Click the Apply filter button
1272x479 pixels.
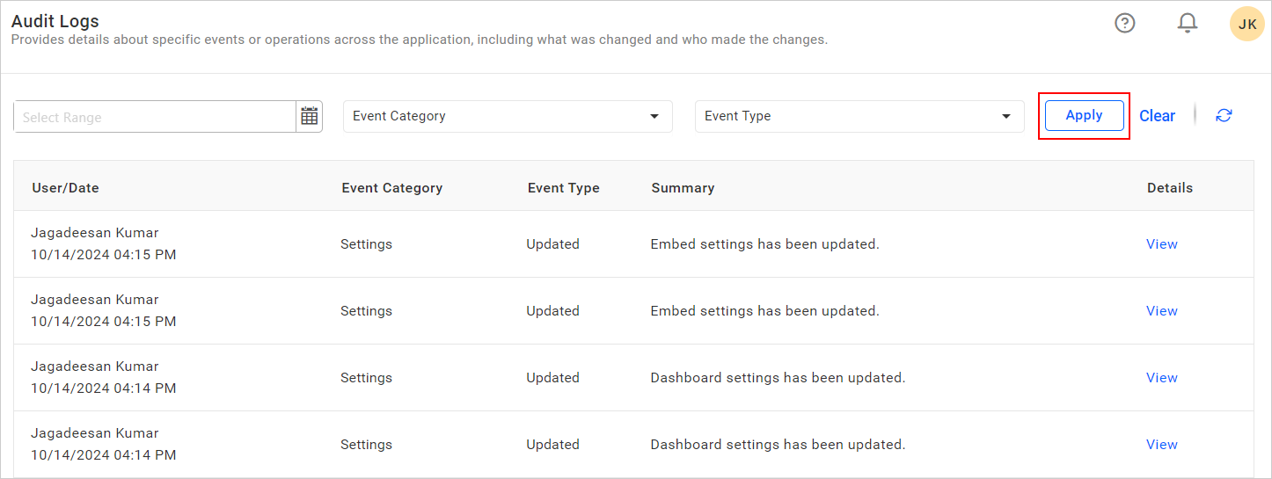pos(1084,115)
